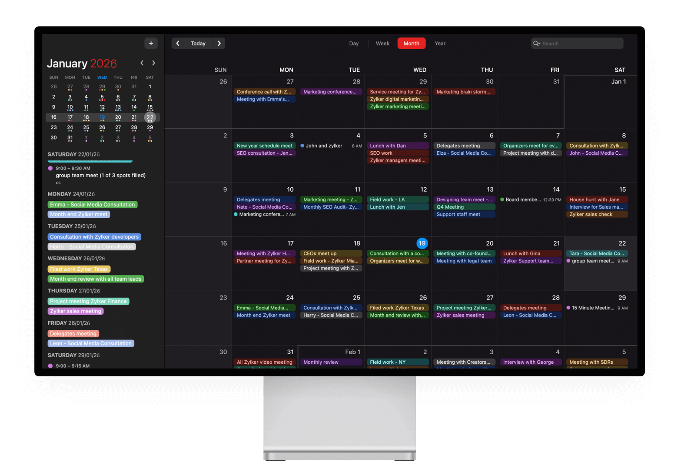Open 'Zylker digital marketin...' event
This screenshot has width=680, height=461.
[398, 99]
